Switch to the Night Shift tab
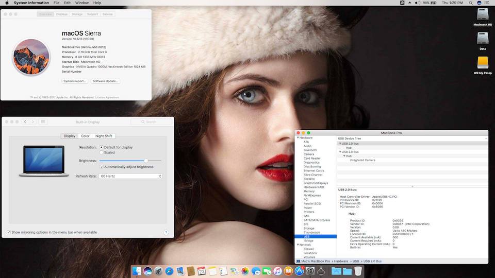This screenshot has width=495, height=278. click(103, 136)
